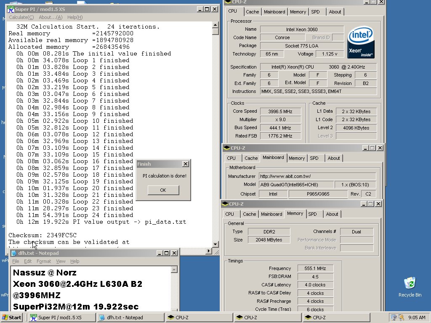The height and width of the screenshot is (323, 431).
Task: Click the Super PI title bar icon
Action: [11, 9]
